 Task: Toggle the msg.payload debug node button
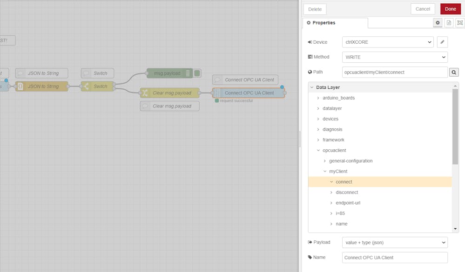197,73
